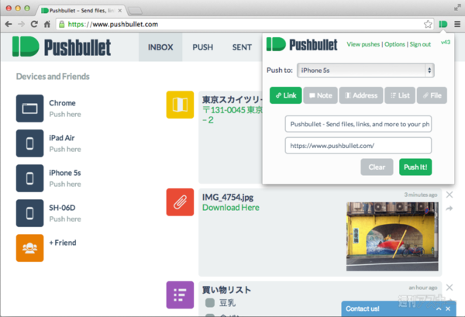
Task: Close the Contact us widget
Action: [448, 309]
